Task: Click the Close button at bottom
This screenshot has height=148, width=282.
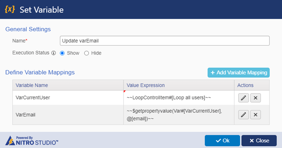Action: click(259, 141)
